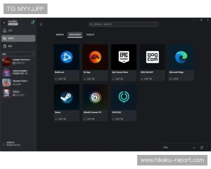The width and height of the screenshot is (211, 169).
Task: Open the Ubisoft Connect PC tile
Action: [95, 97]
